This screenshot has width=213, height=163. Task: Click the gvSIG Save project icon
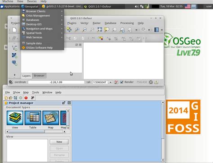coord(15,98)
